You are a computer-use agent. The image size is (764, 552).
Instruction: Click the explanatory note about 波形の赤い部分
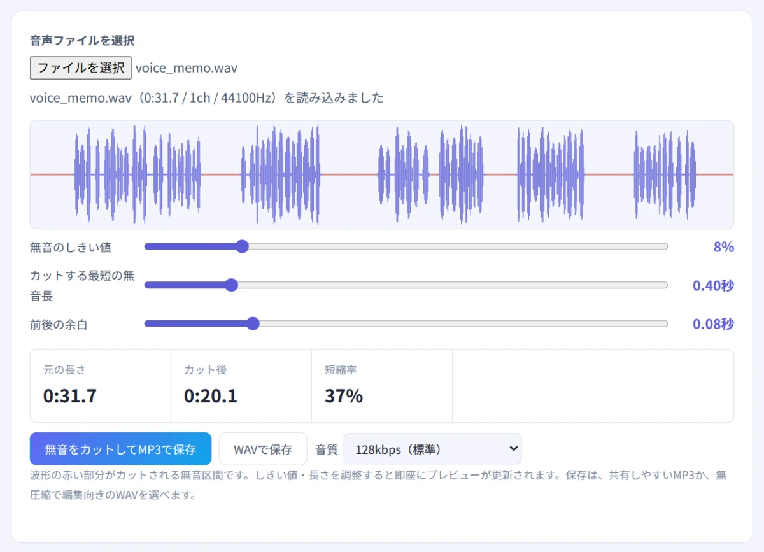point(378,485)
